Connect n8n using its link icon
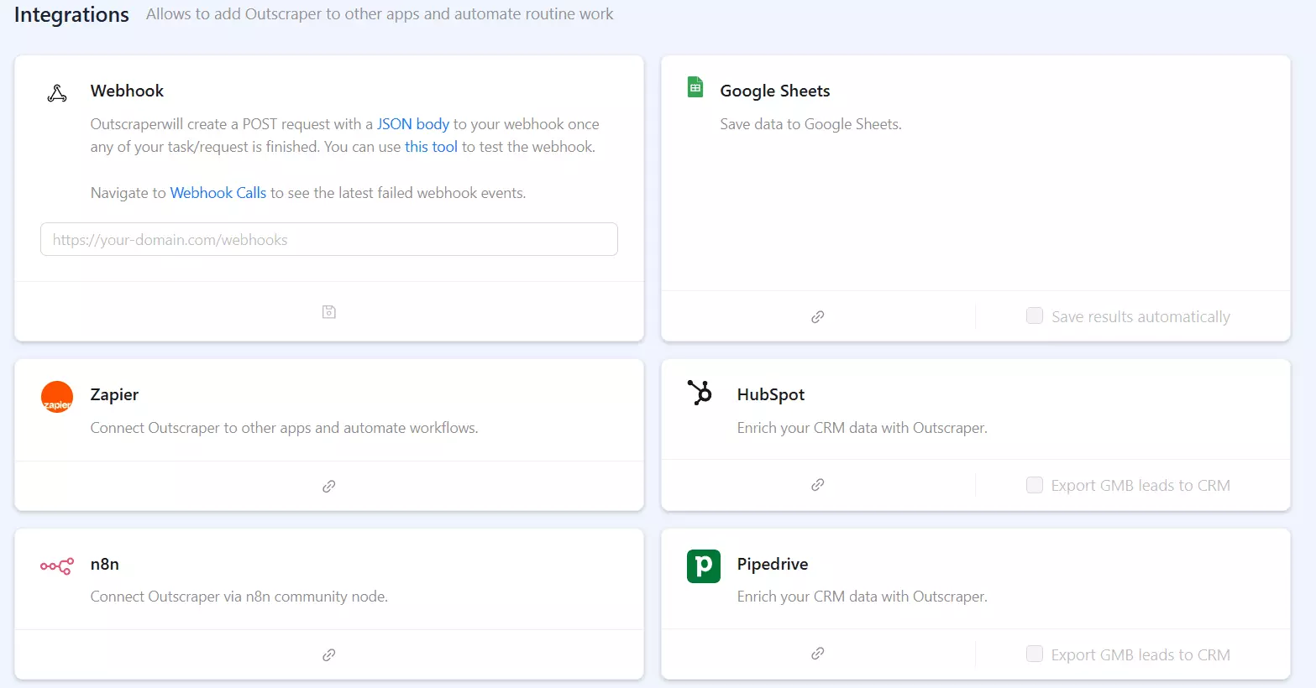Image resolution: width=1316 pixels, height=688 pixels. pos(329,655)
